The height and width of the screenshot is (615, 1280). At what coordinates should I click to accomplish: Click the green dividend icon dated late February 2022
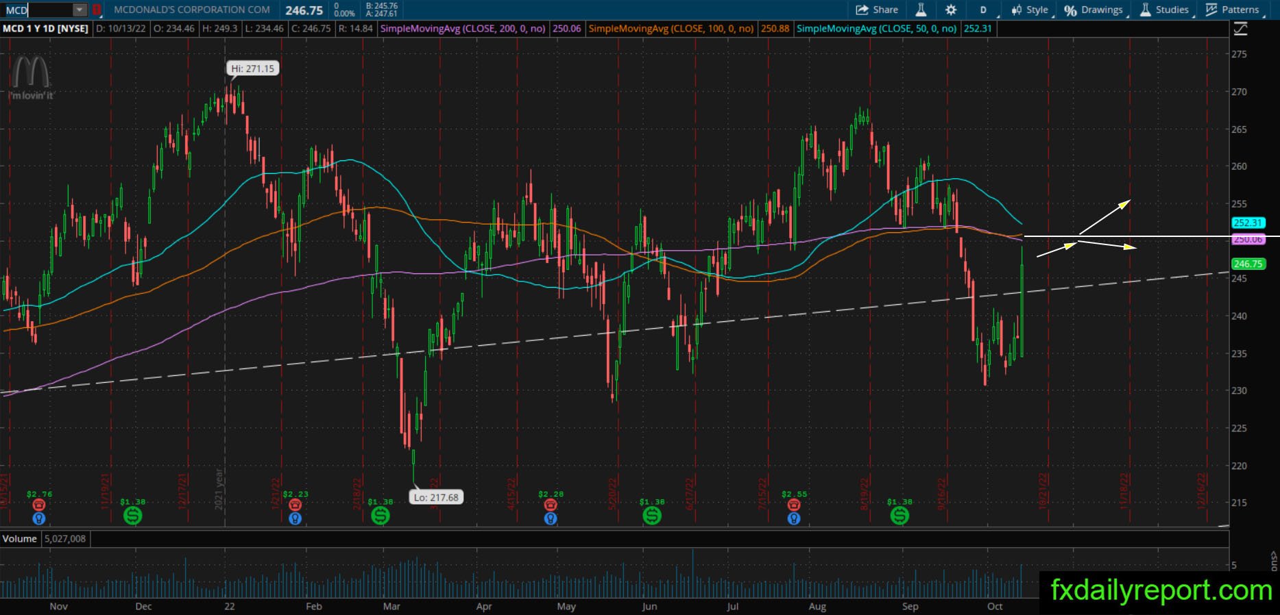380,516
